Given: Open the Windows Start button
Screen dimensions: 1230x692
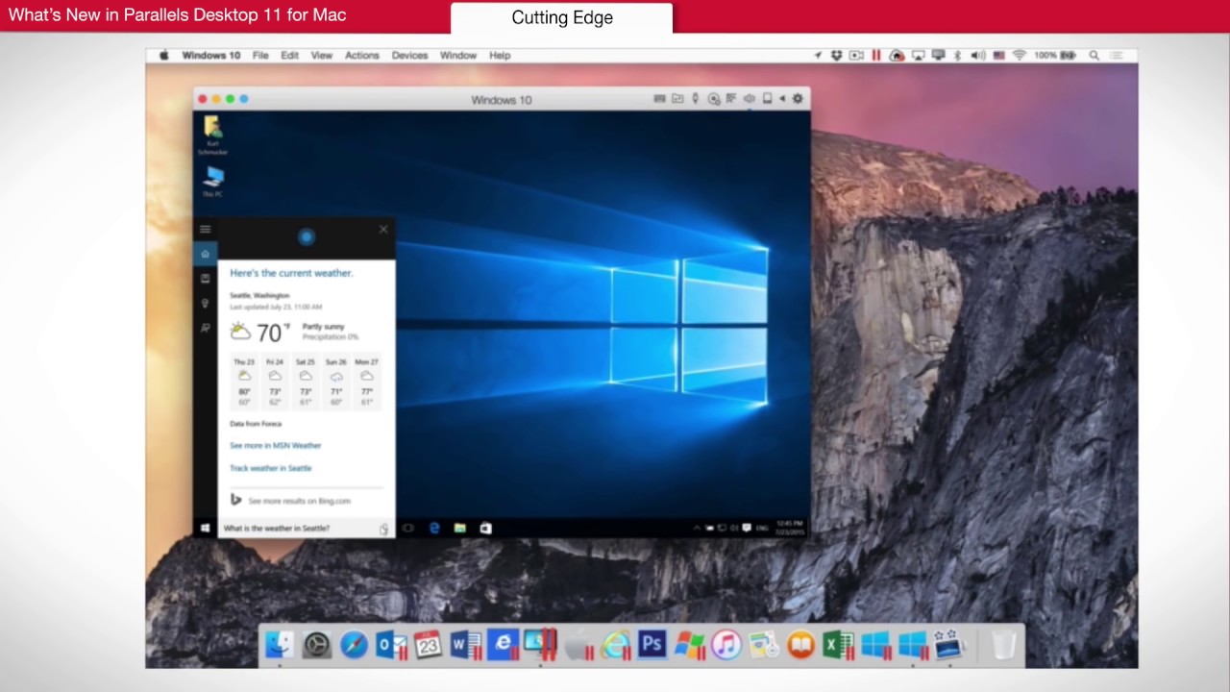Looking at the screenshot, I should click(x=206, y=529).
